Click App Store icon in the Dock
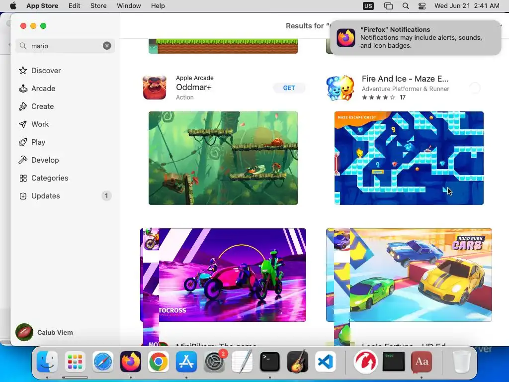 pyautogui.click(x=186, y=362)
